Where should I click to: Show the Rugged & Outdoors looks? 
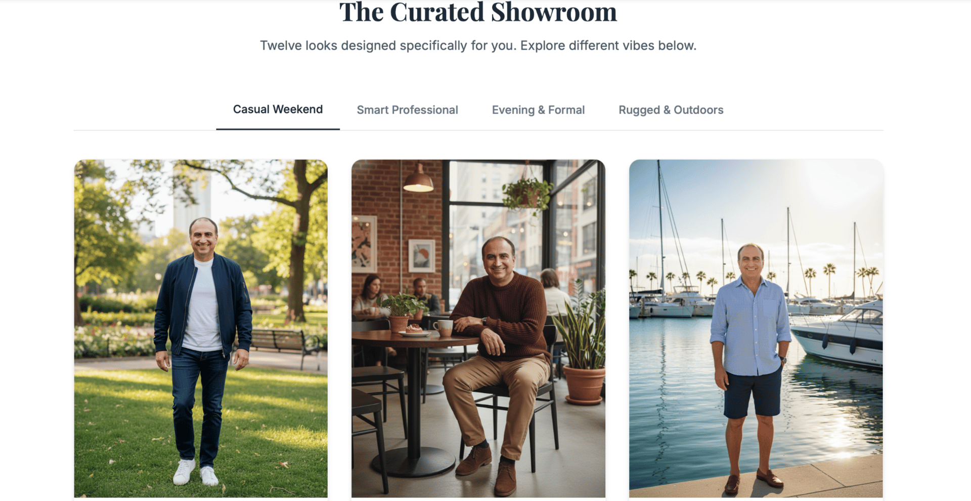coord(671,110)
